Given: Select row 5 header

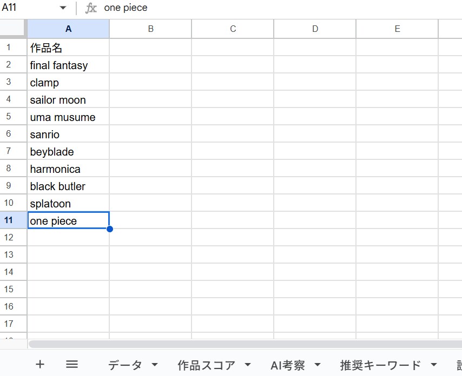Looking at the screenshot, I should pos(14,116).
